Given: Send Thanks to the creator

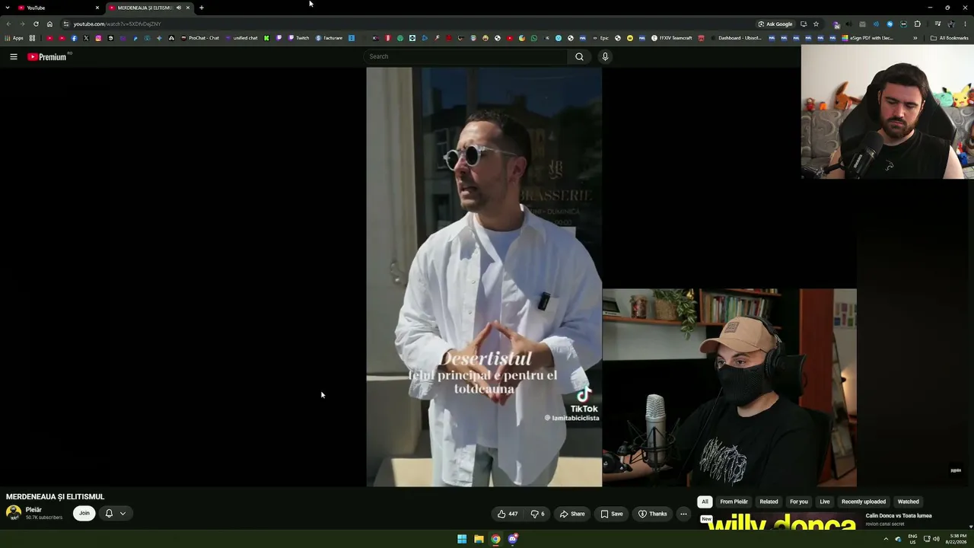Looking at the screenshot, I should [653, 514].
